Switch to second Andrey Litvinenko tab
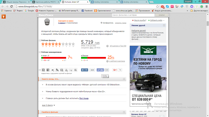 134,2
